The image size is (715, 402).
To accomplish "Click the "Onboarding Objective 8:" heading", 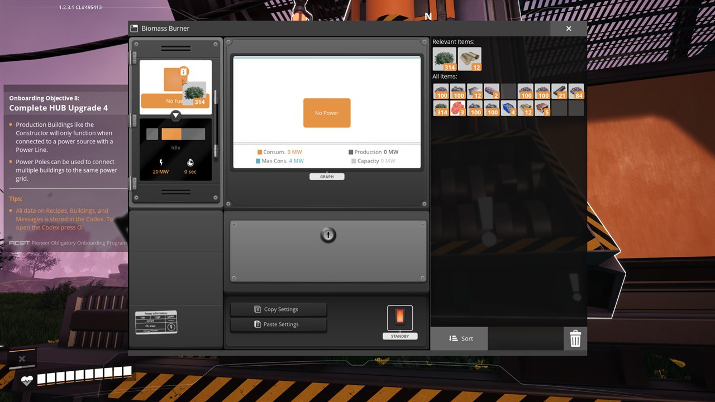I will pos(44,98).
